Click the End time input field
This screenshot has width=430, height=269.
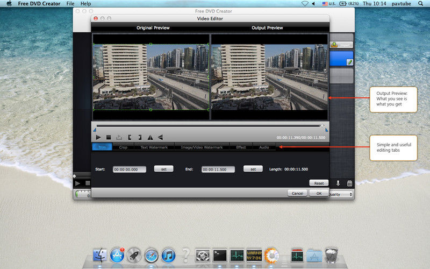pos(218,169)
